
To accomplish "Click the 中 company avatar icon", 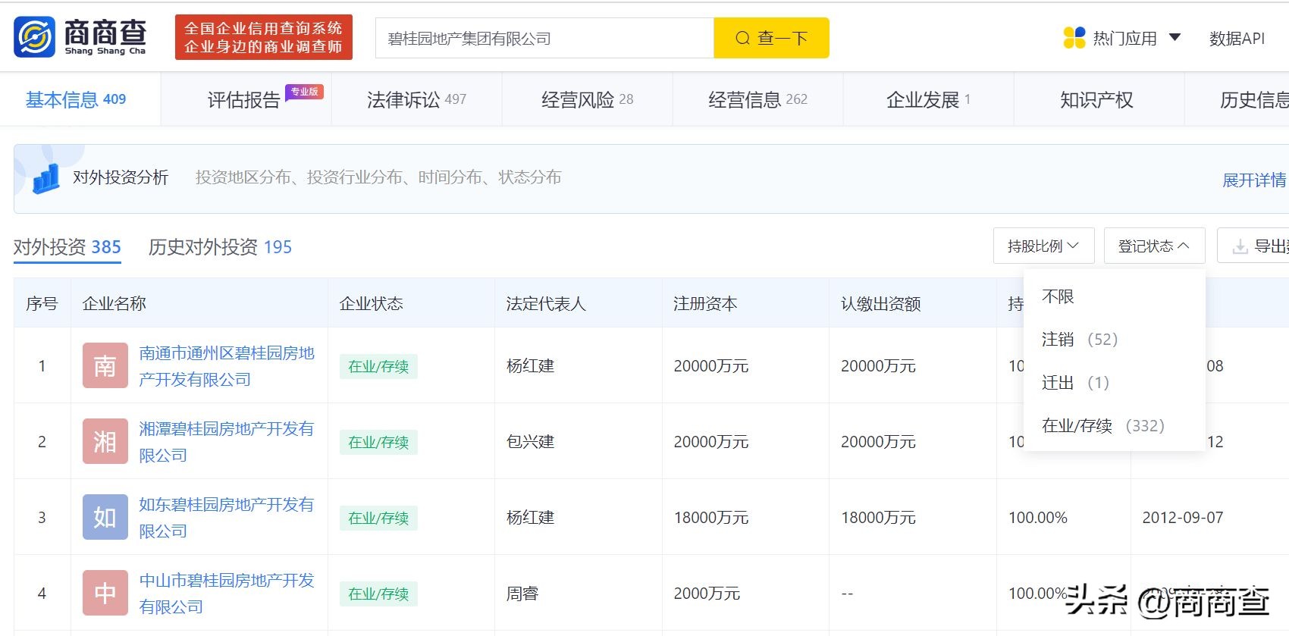I will (105, 593).
